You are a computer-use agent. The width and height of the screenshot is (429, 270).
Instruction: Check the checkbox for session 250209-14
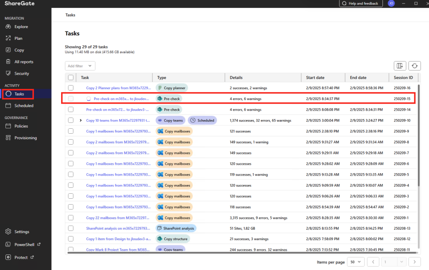pyautogui.click(x=71, y=109)
